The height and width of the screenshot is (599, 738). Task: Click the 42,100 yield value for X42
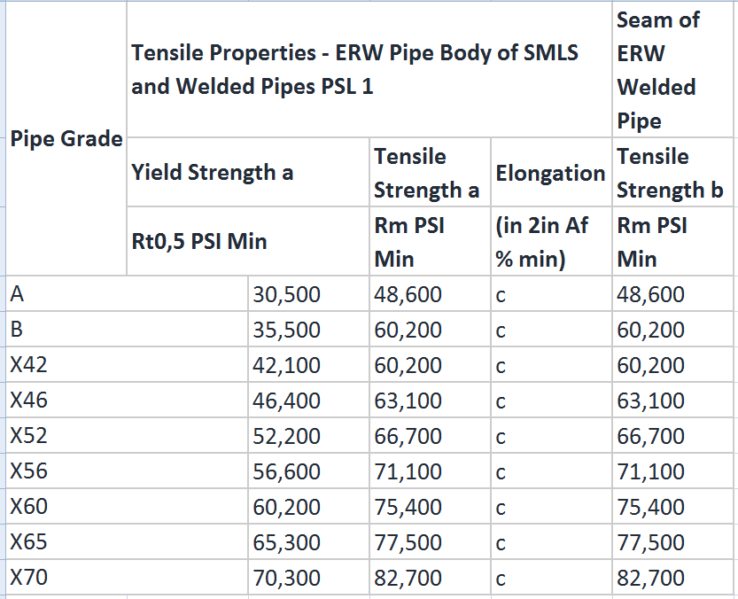[x=308, y=365]
